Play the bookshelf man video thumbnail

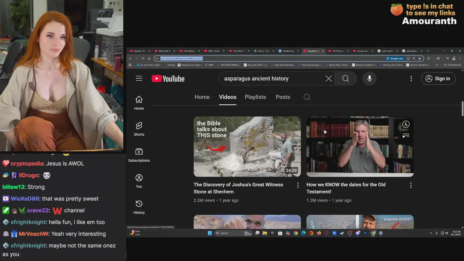pyautogui.click(x=360, y=146)
